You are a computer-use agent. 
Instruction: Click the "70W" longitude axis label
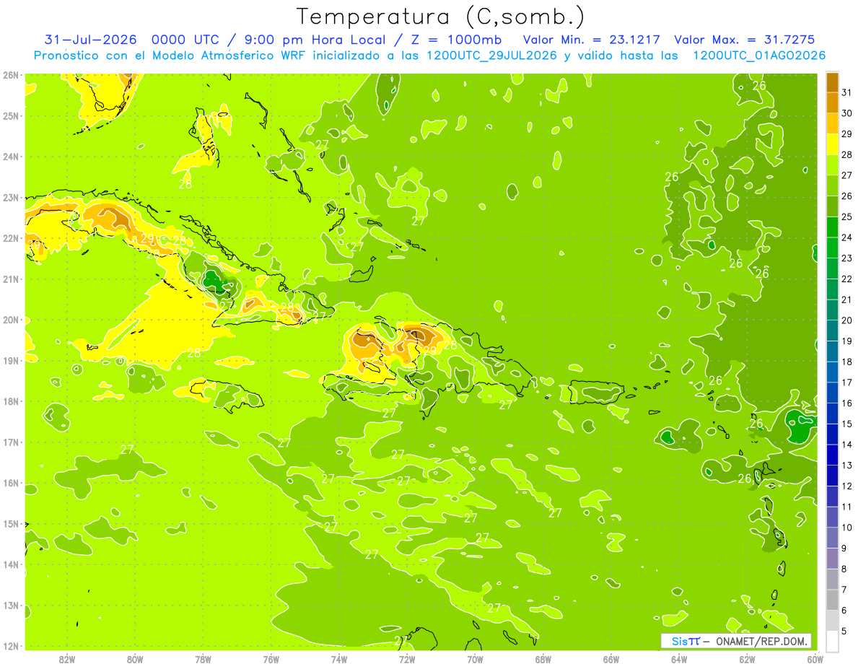pos(475,658)
